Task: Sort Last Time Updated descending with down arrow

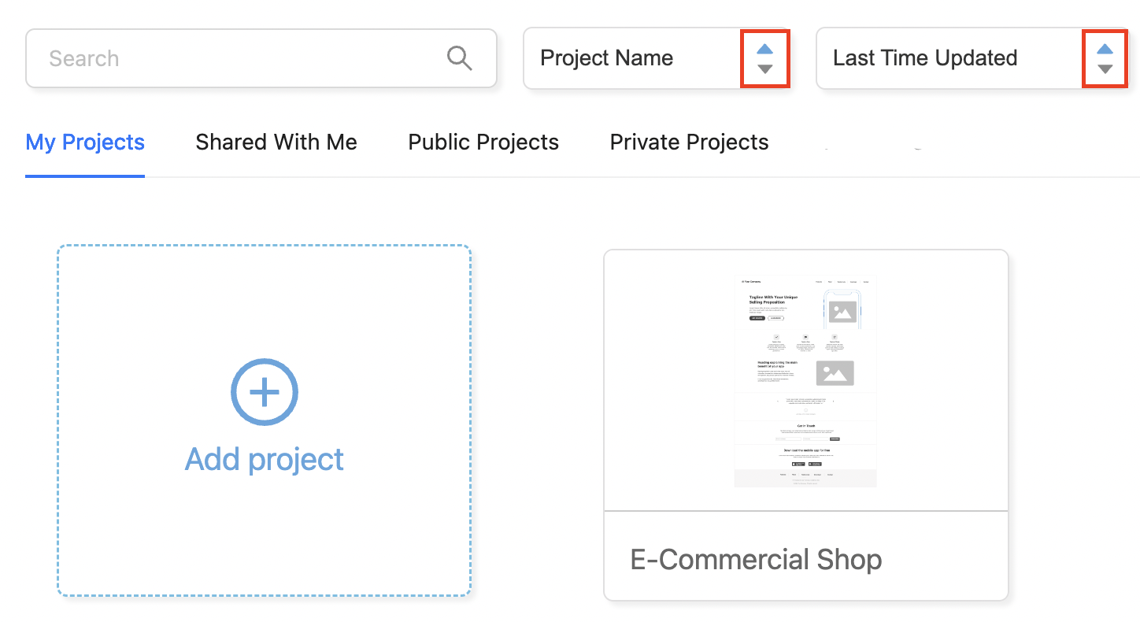Action: coord(1105,69)
